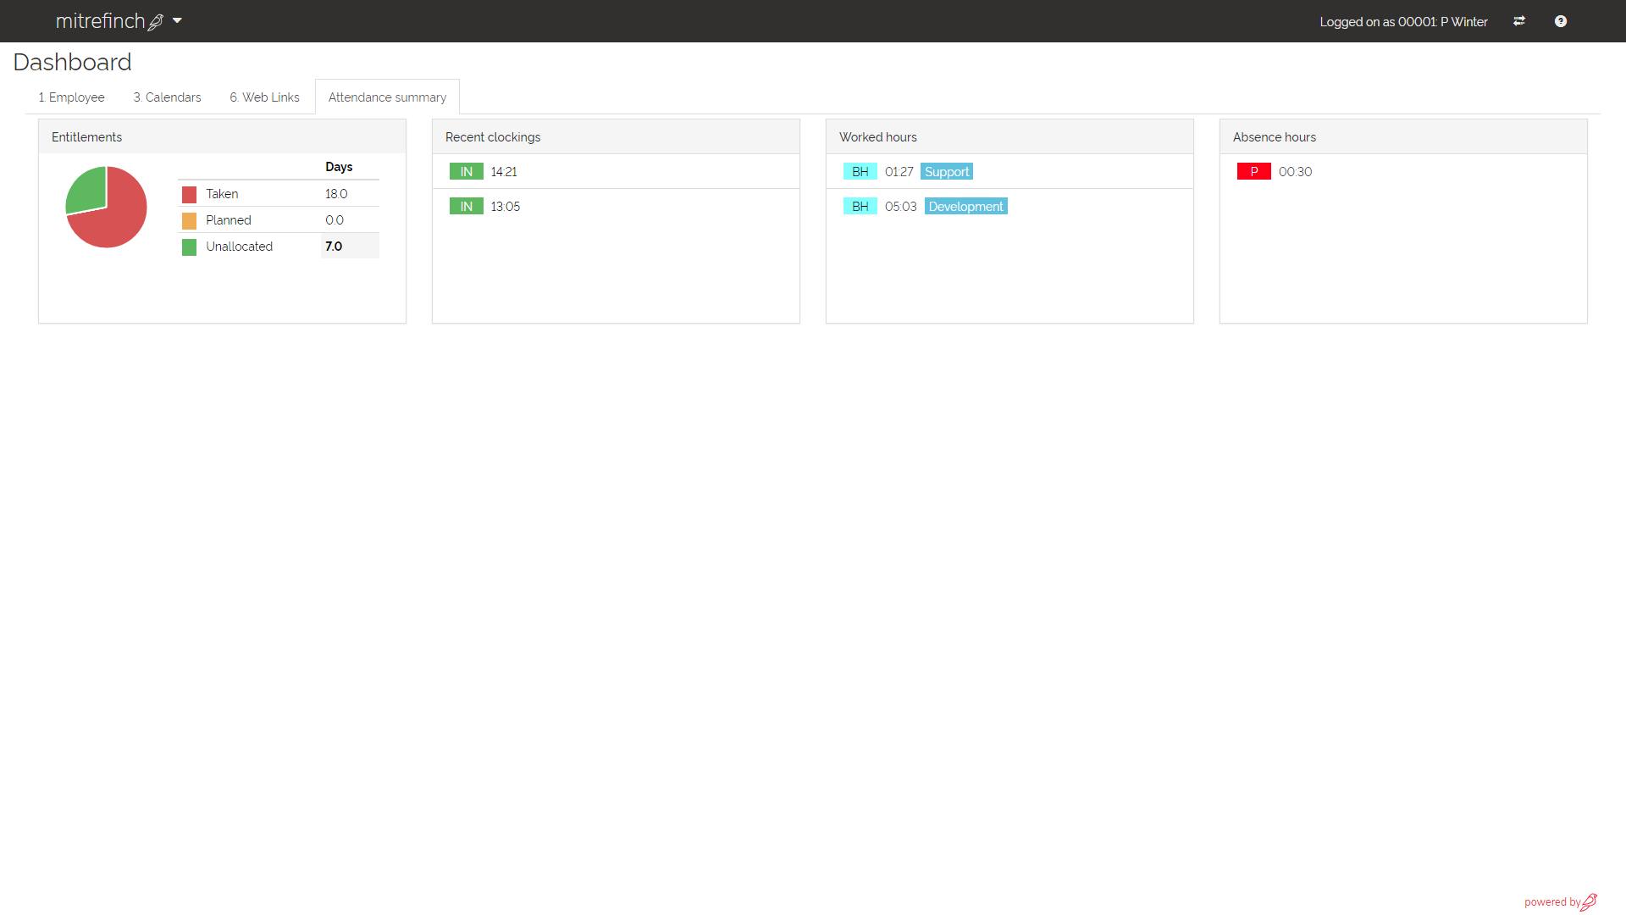The width and height of the screenshot is (1626, 915).
Task: Click the IN indicator next to 13:05
Action: 466,206
